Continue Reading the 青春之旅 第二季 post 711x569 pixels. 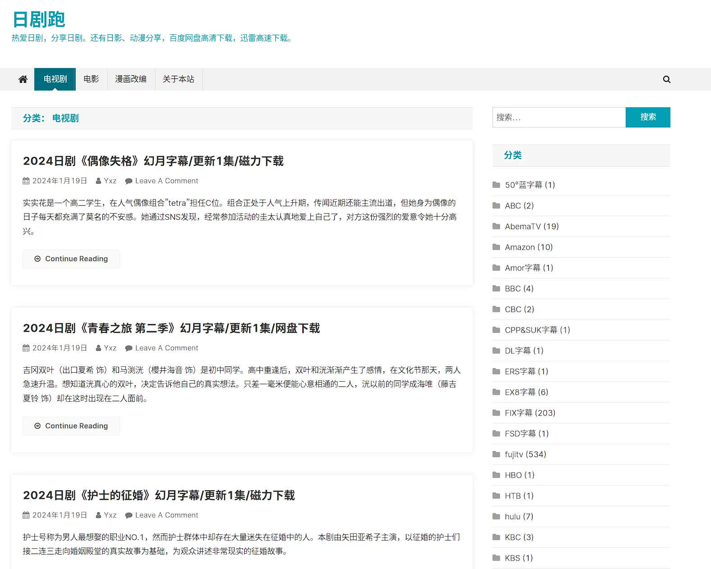coord(71,426)
